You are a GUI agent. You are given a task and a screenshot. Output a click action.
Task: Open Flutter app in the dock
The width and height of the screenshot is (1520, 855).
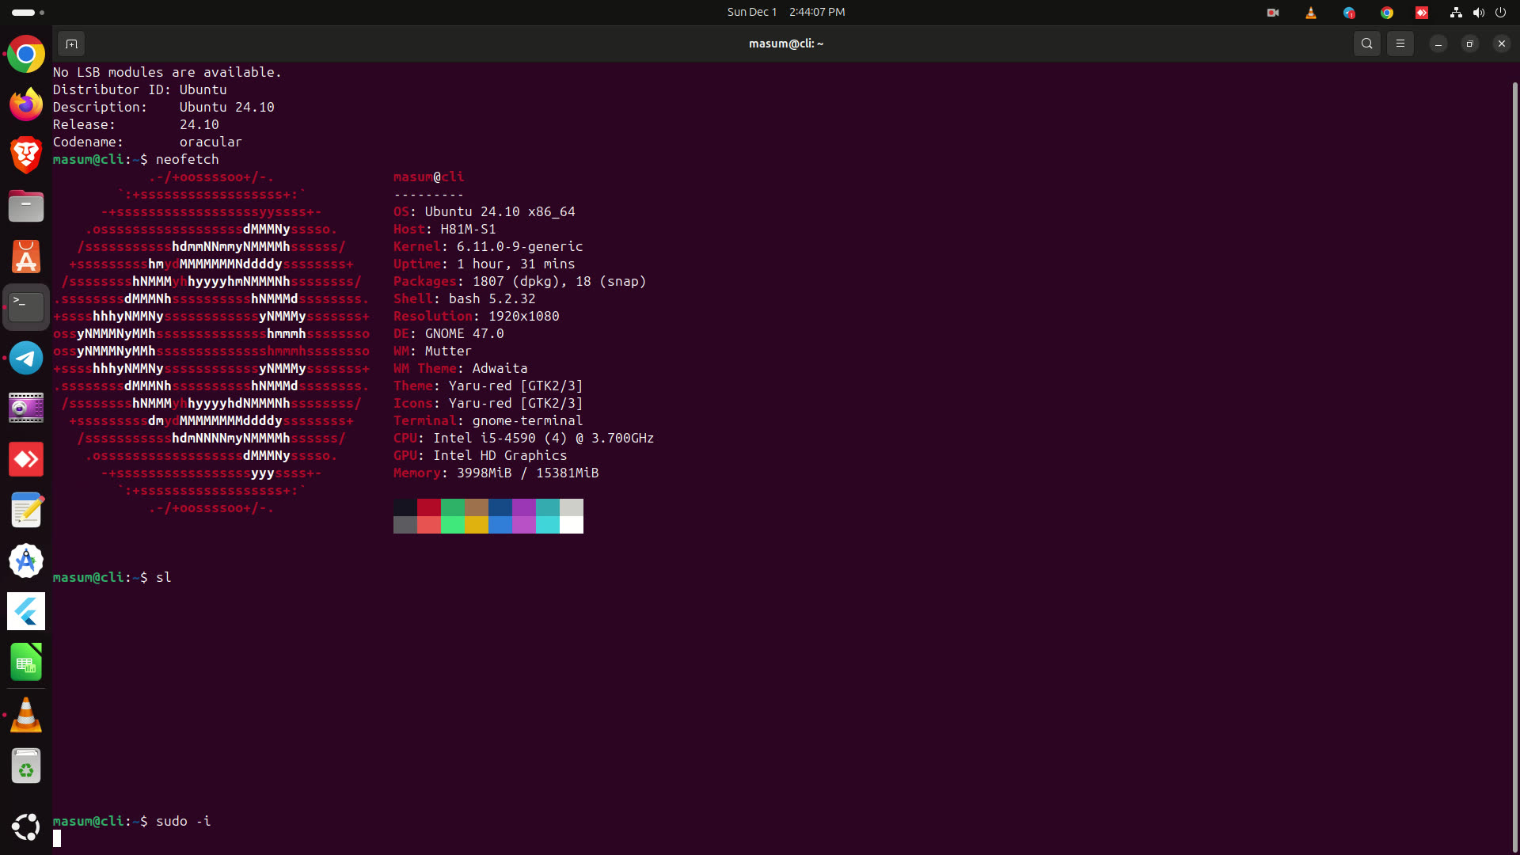coord(26,612)
